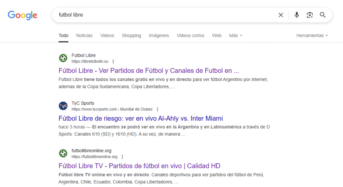Screen dimensions: 343x187
Task: Click the https://futbollibreonline.org URL text
Action: (x=94, y=157)
